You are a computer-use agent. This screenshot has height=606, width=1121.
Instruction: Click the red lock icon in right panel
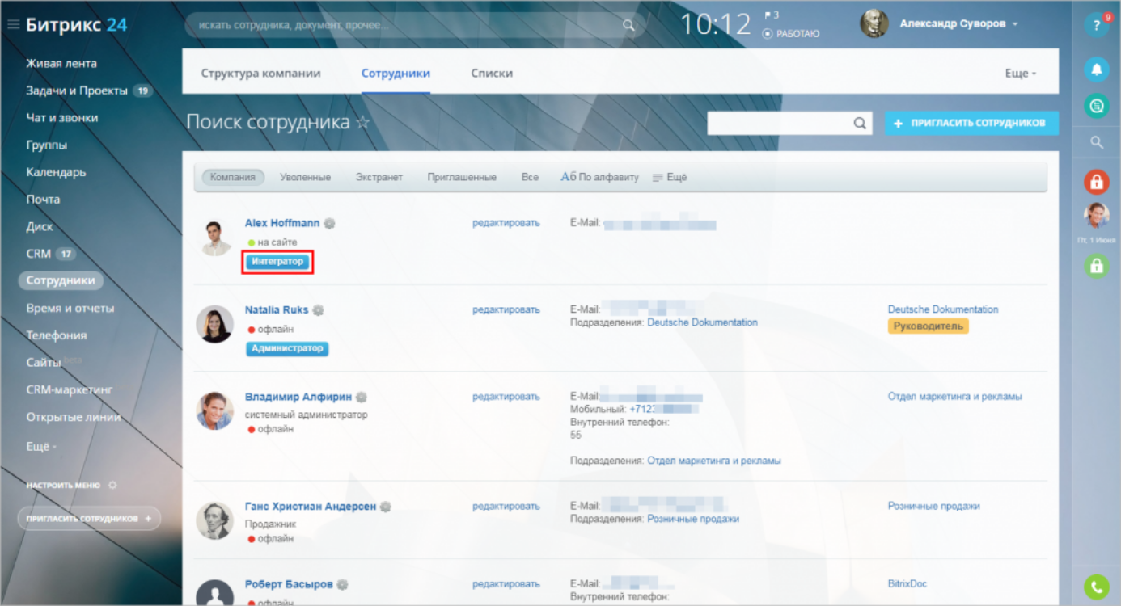[x=1096, y=183]
